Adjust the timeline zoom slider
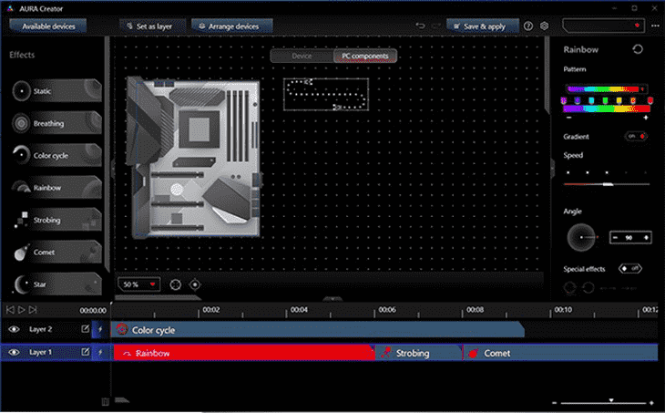 click(x=603, y=402)
